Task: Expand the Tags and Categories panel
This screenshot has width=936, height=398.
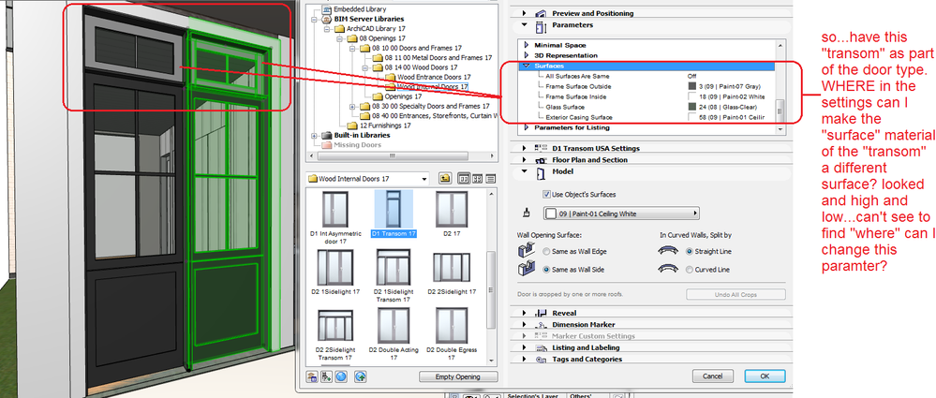Action: (524, 360)
